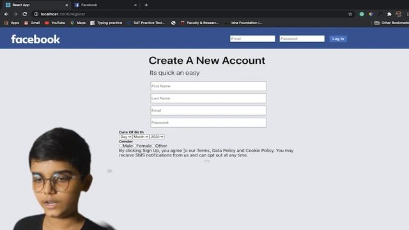Click the facebook logo in header
The width and height of the screenshot is (409, 230).
click(x=36, y=40)
